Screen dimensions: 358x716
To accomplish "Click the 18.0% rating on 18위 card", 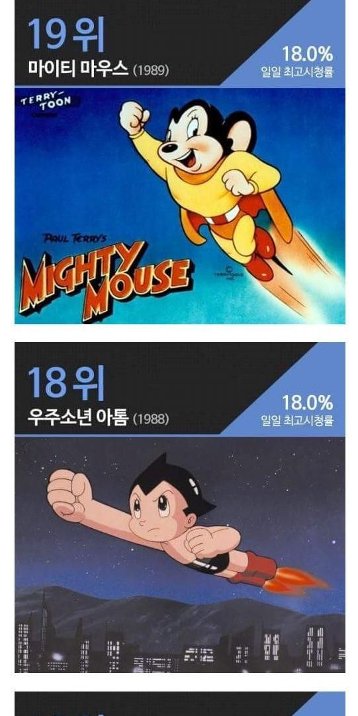I will (x=307, y=402).
